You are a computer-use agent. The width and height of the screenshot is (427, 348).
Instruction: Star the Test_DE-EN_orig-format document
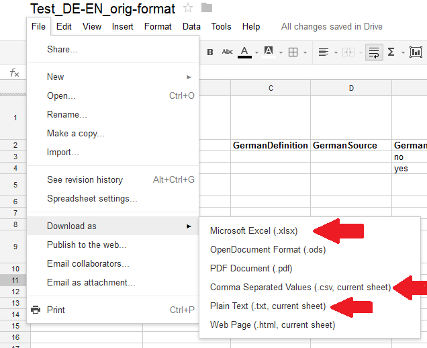click(188, 9)
